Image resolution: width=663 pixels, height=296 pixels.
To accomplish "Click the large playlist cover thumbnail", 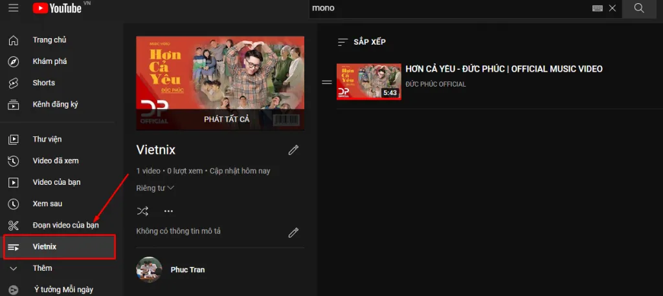I will coord(220,83).
